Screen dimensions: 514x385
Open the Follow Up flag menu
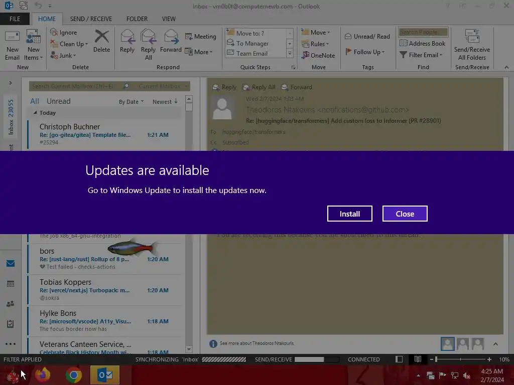click(x=365, y=52)
